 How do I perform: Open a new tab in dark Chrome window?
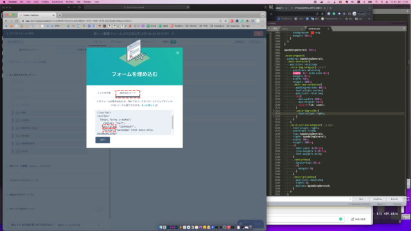[331, 8]
